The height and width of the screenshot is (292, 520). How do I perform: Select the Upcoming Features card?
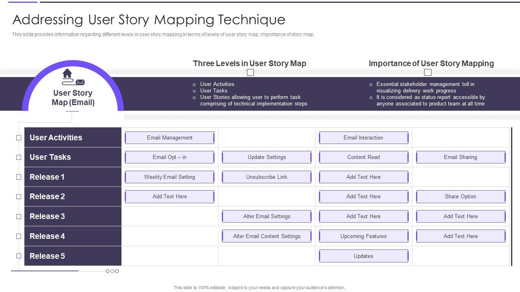(x=363, y=236)
